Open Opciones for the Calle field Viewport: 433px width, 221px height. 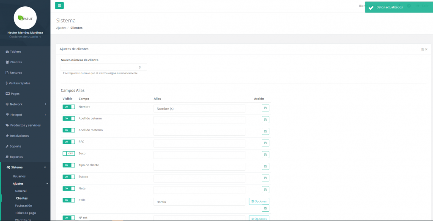[259, 202]
